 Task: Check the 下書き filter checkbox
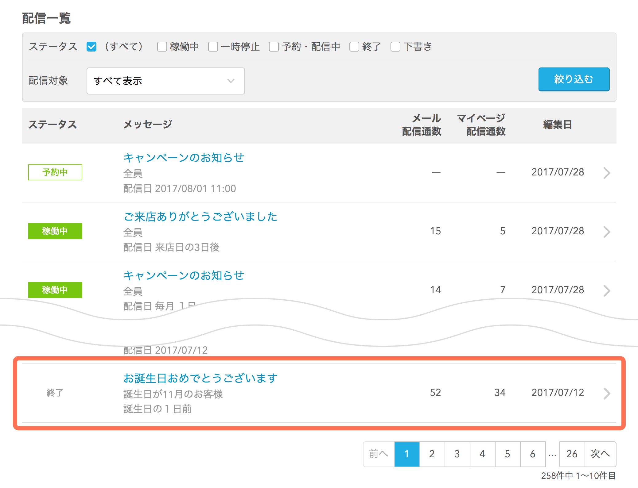395,47
